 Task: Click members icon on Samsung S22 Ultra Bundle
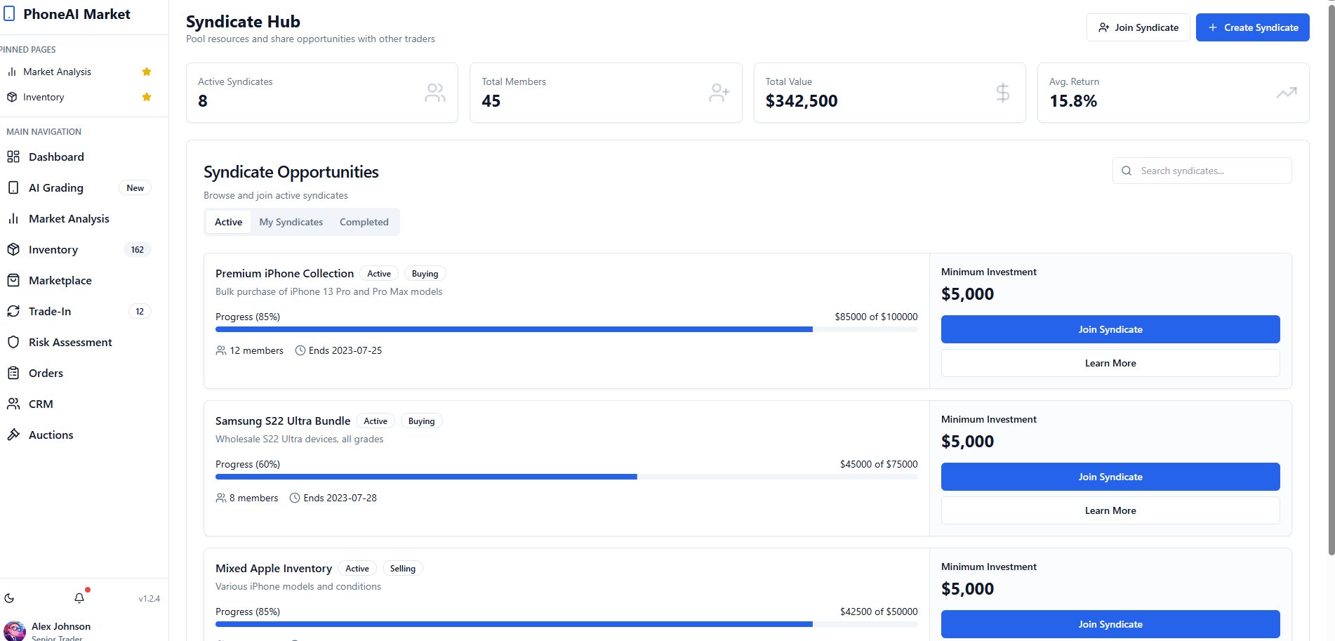pos(221,498)
